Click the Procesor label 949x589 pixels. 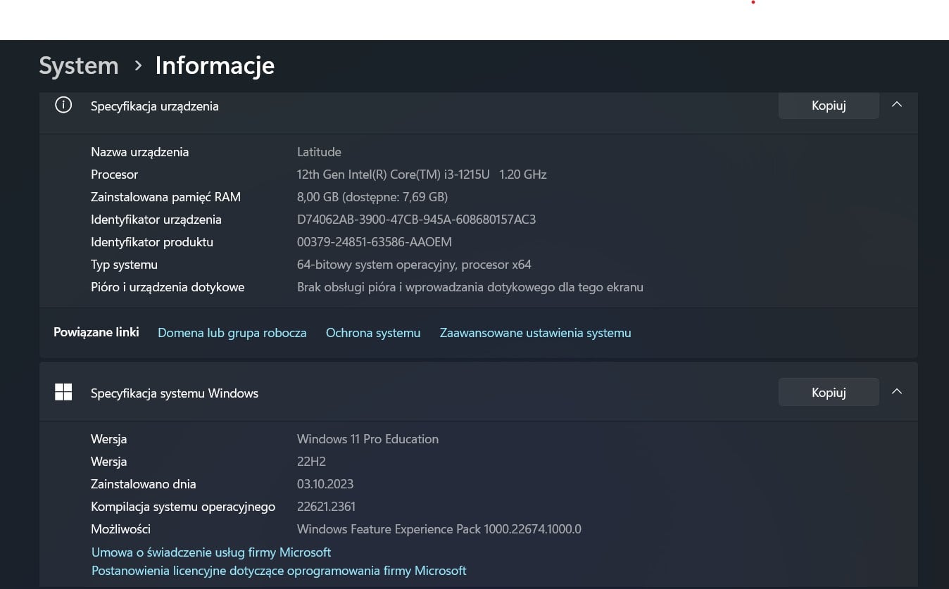[x=114, y=175]
